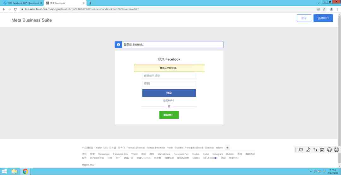Image resolution: width=341 pixels, height=175 pixels.
Task: Click the AdChoices triangle icon
Action: pos(216,158)
